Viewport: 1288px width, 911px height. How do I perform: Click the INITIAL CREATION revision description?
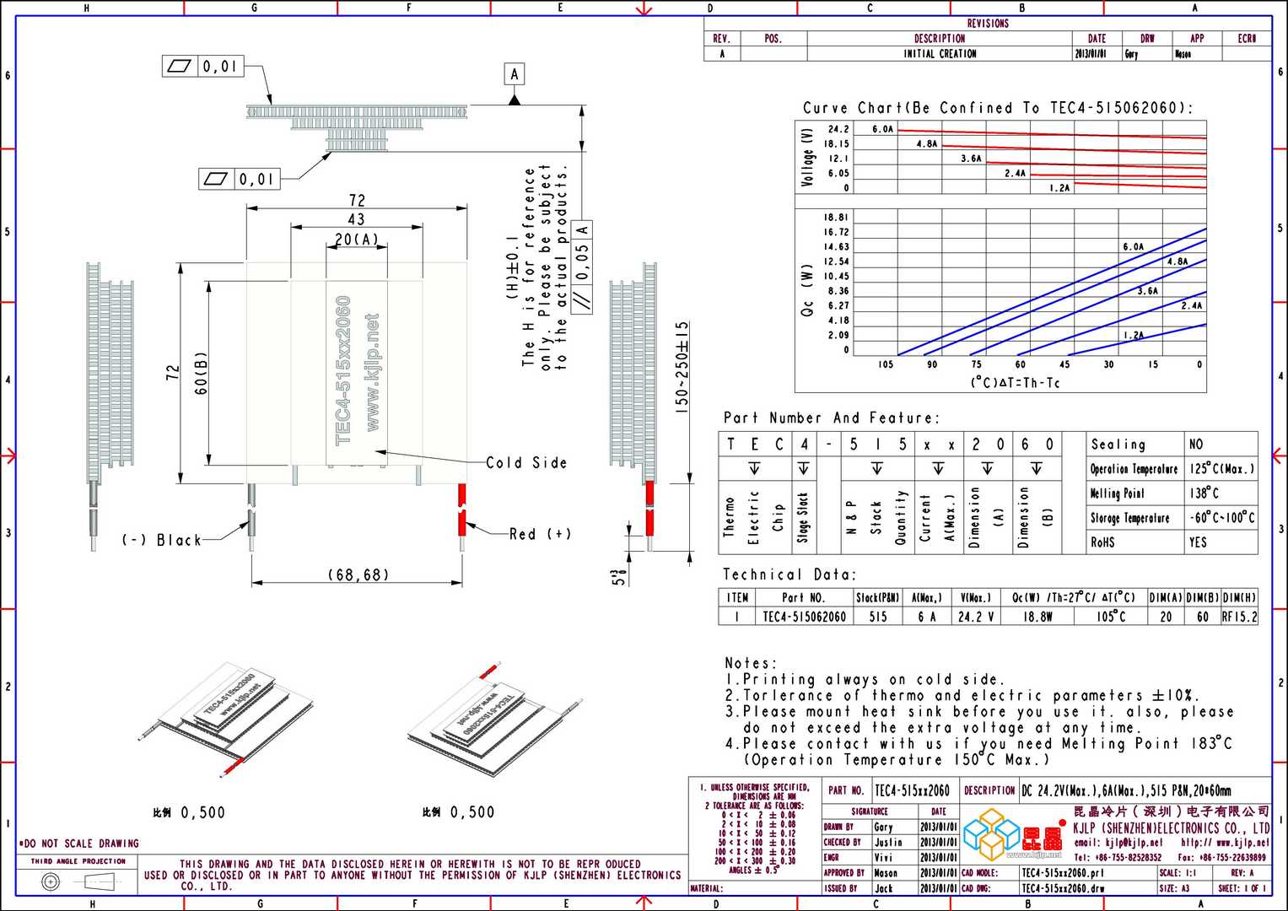point(940,53)
